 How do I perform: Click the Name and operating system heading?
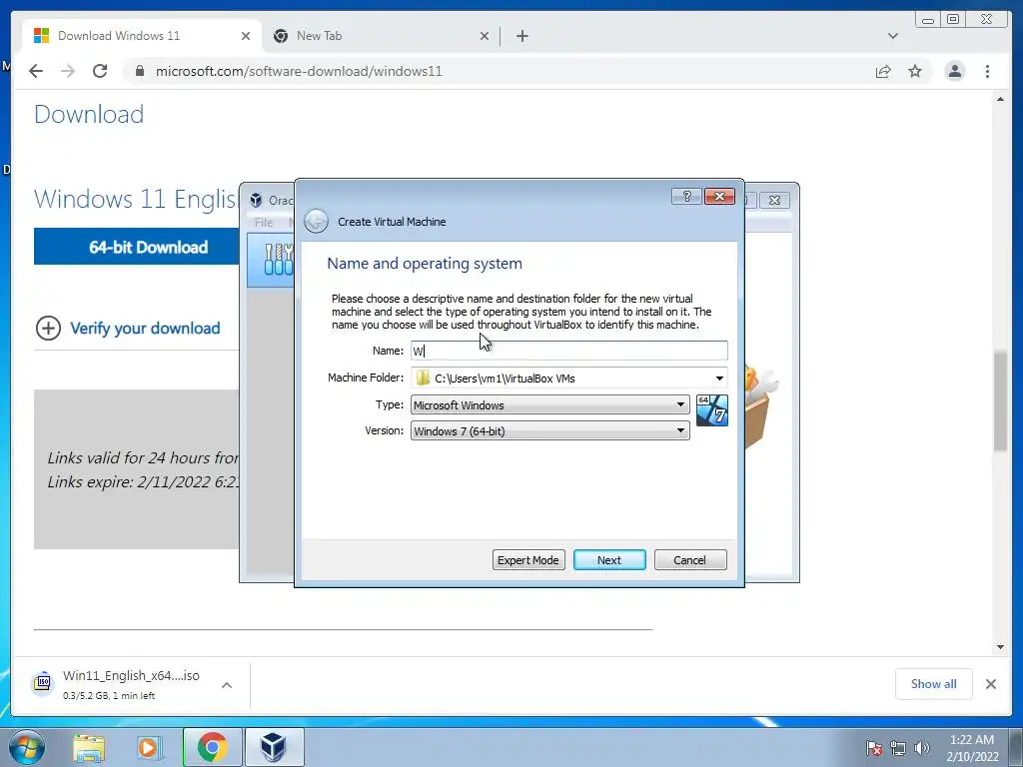[x=425, y=264]
